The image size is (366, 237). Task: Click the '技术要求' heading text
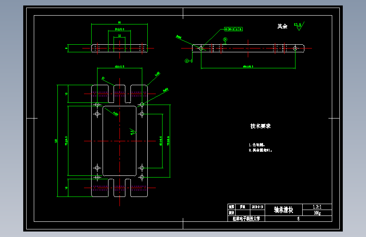tap(260, 126)
